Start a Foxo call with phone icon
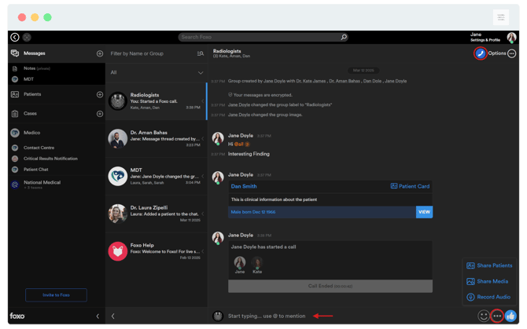 click(x=480, y=53)
